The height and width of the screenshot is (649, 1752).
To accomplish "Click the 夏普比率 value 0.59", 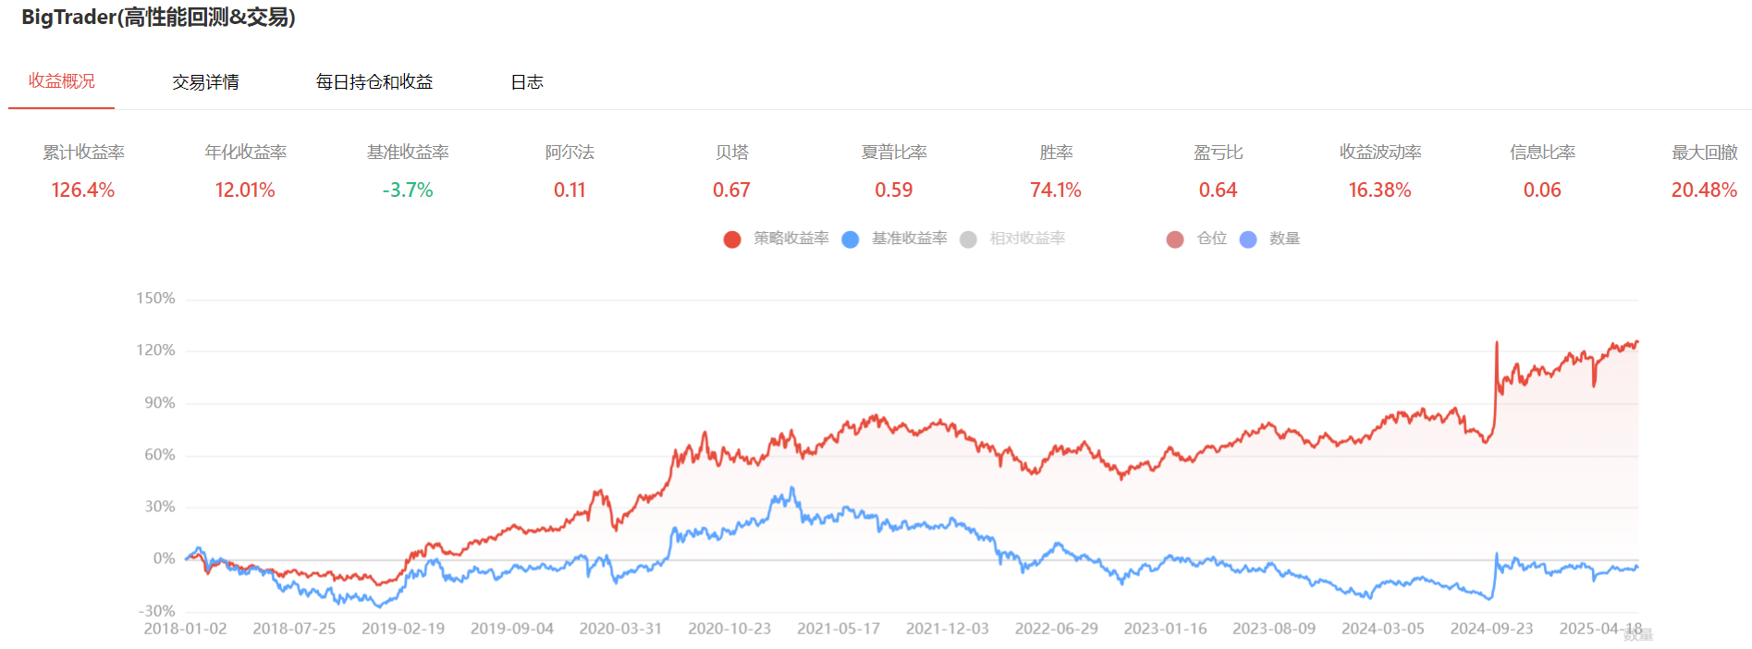I will [x=894, y=190].
